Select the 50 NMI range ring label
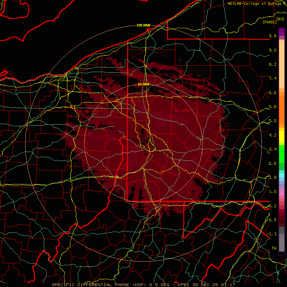The width and height of the screenshot is (287, 287). (x=144, y=85)
